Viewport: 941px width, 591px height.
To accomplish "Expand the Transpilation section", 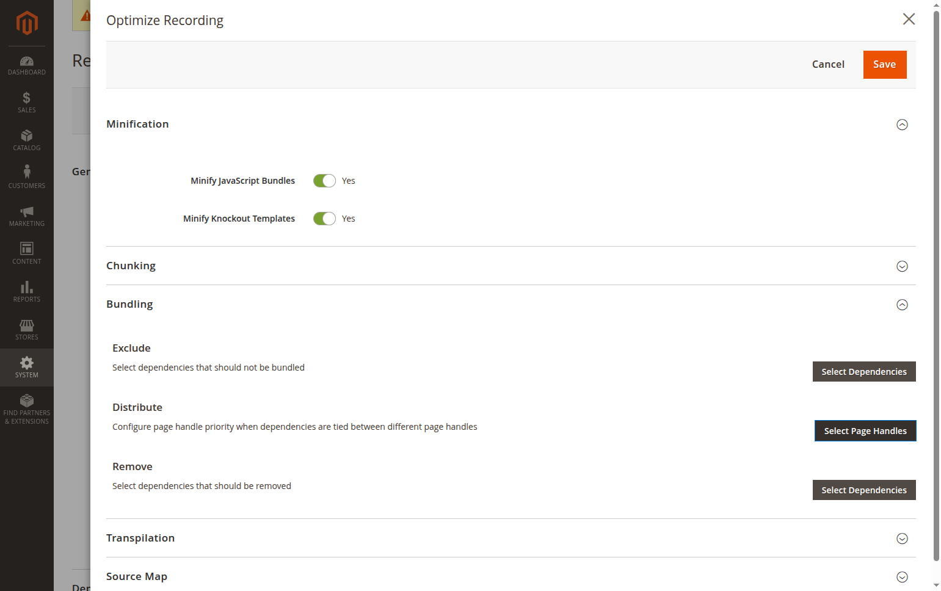I will 902,538.
